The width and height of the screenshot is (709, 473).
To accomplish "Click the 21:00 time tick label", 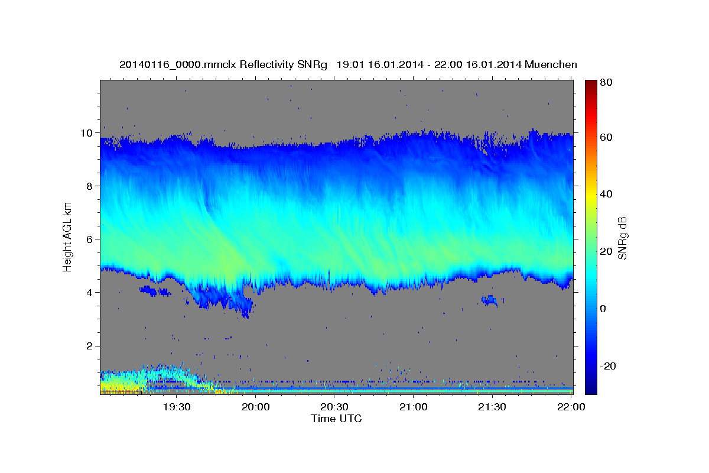I will coord(413,407).
